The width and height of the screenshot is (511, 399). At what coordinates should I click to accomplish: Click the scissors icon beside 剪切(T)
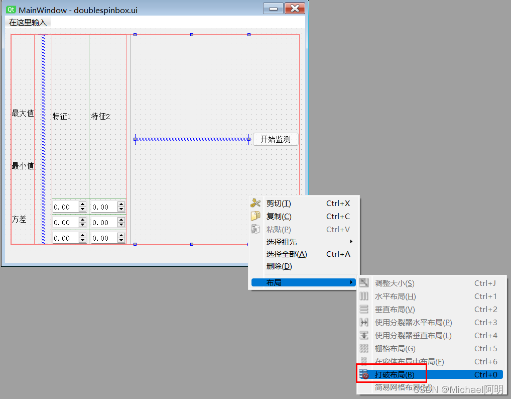point(255,203)
